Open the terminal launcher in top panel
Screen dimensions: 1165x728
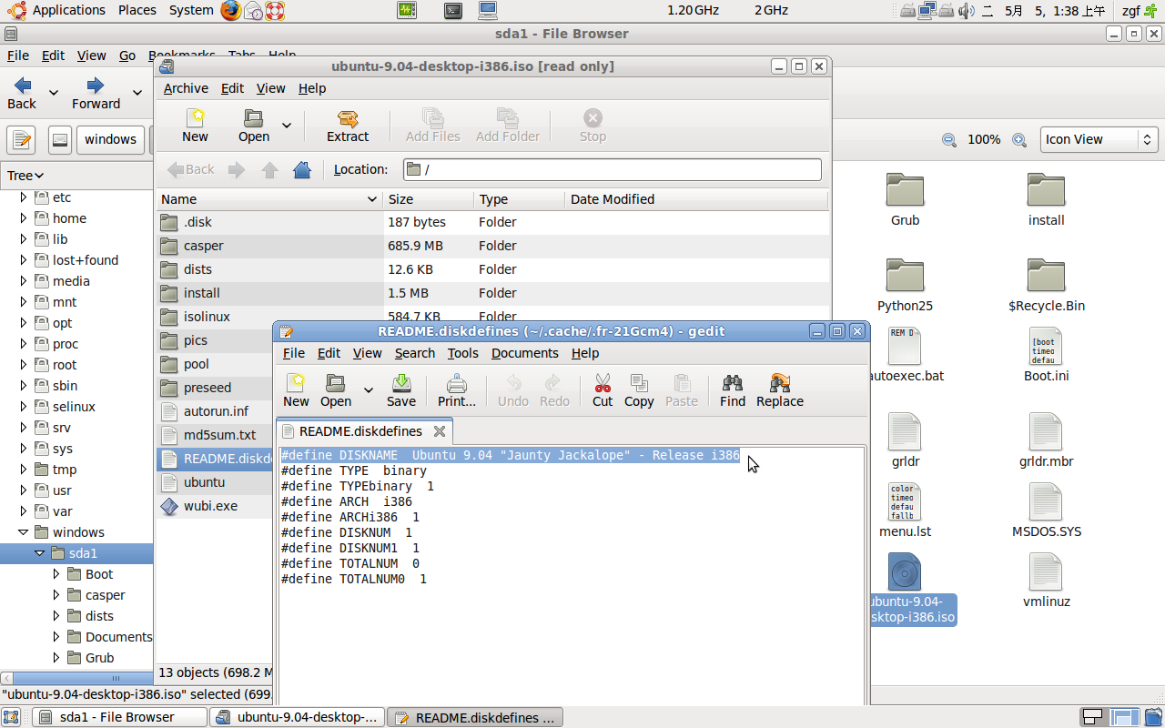[452, 11]
